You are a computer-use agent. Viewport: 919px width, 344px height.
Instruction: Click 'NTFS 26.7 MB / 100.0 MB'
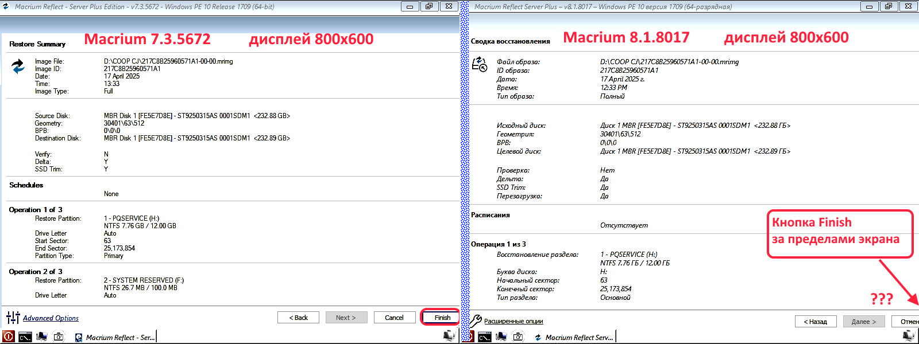pyautogui.click(x=141, y=288)
